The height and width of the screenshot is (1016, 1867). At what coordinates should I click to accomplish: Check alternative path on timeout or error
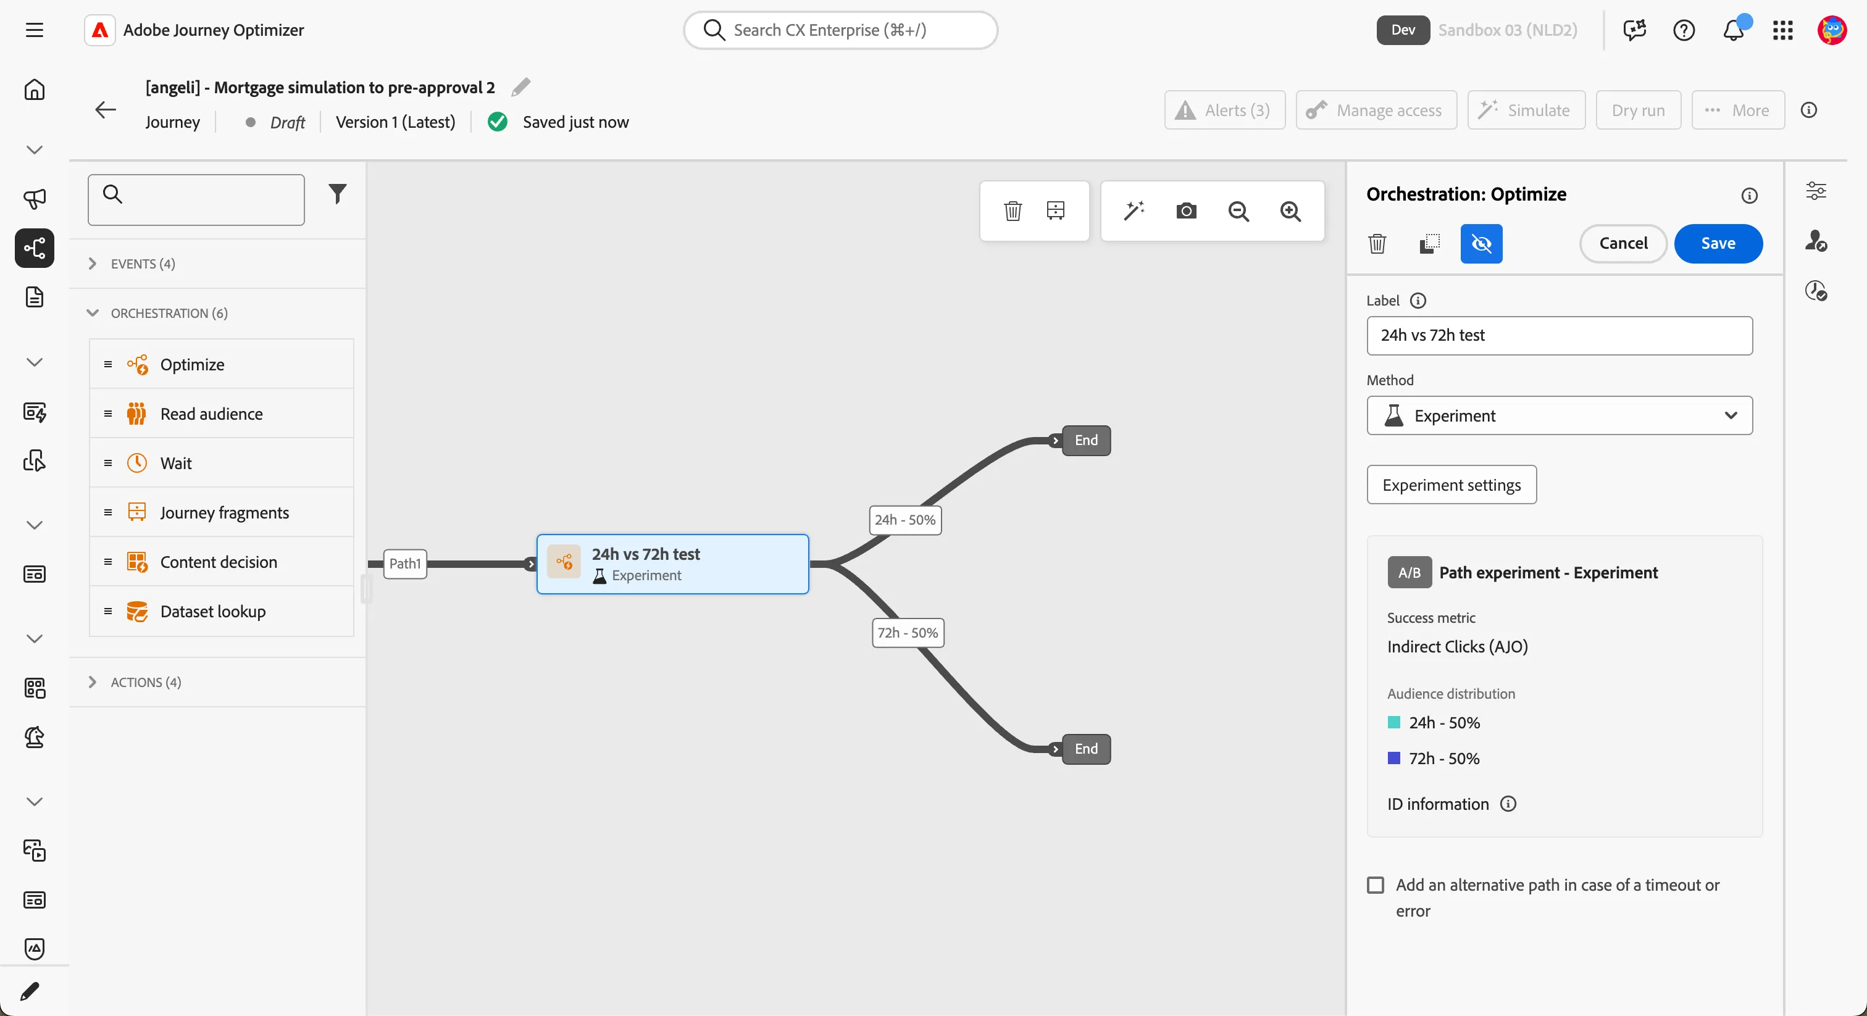click(1375, 885)
